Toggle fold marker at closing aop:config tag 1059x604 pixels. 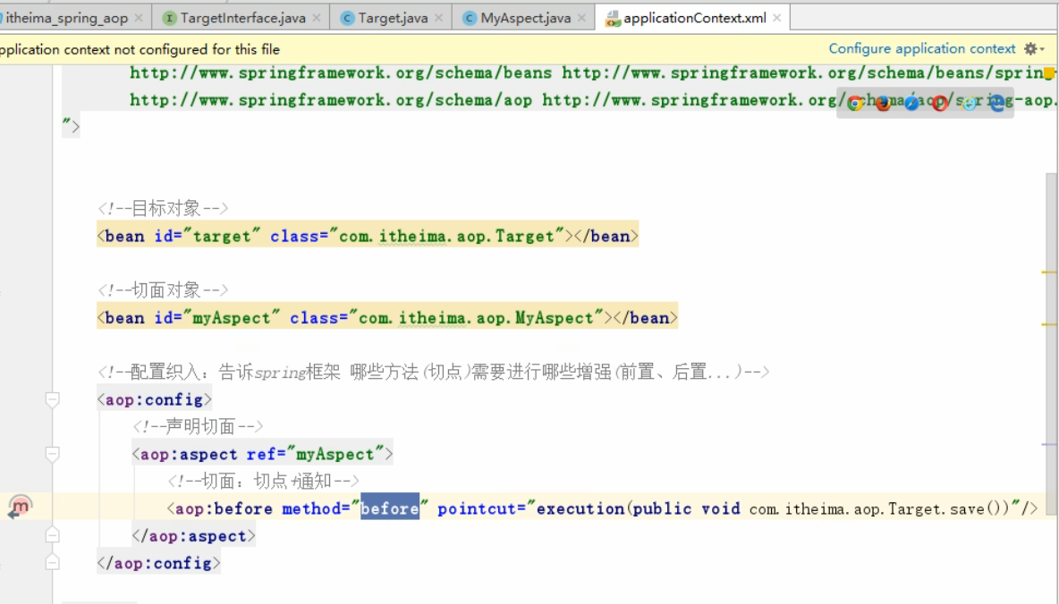(x=52, y=563)
